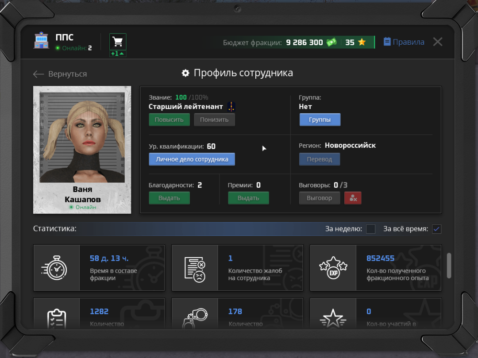Enable the За неделю checkbox
Viewport: 478px width, 358px height.
pyautogui.click(x=371, y=229)
